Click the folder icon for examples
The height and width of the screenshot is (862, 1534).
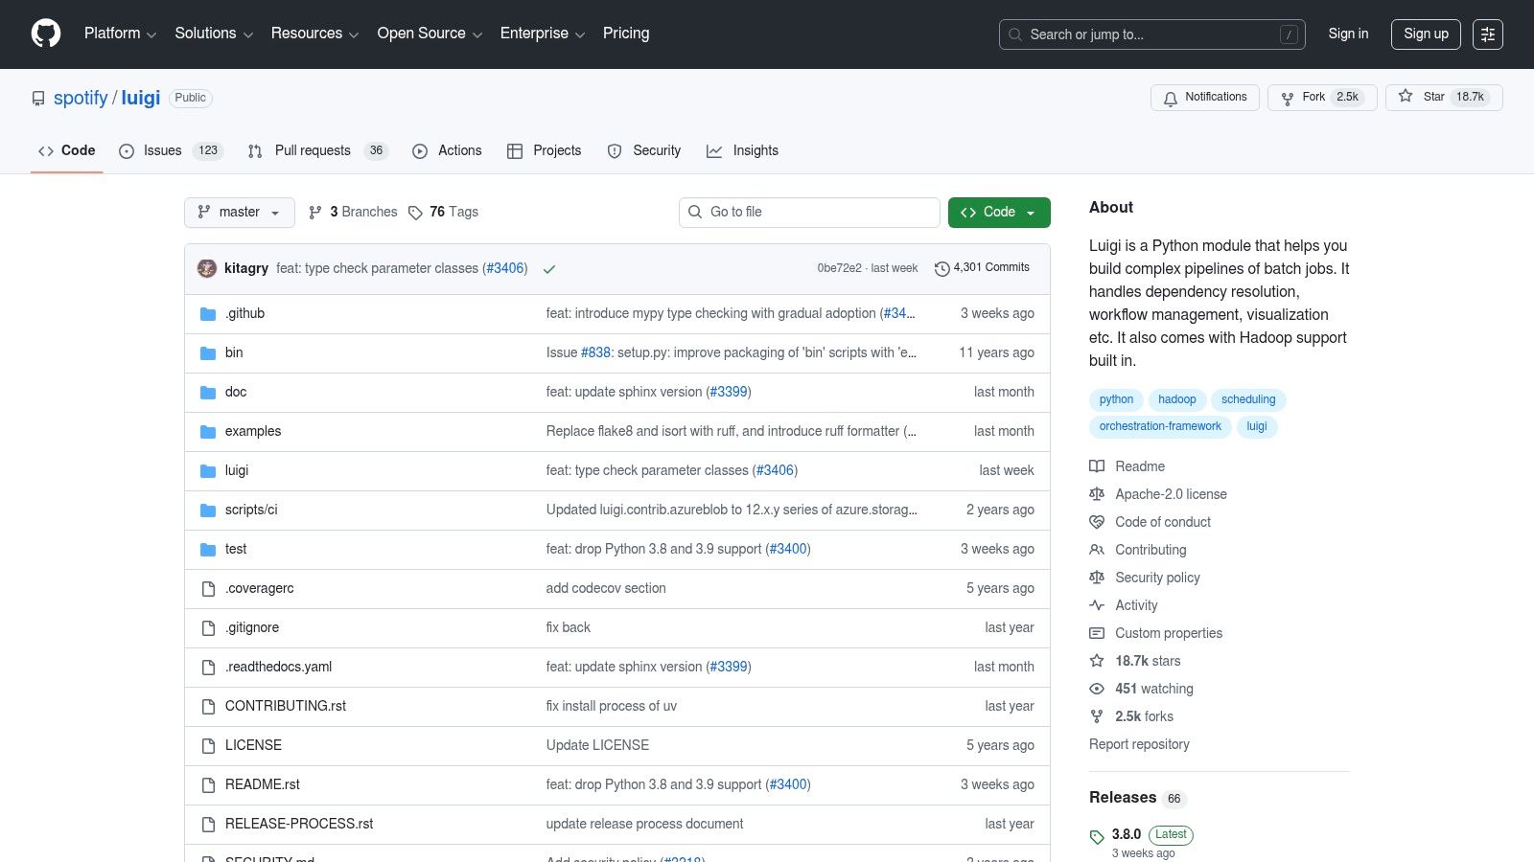coord(208,432)
